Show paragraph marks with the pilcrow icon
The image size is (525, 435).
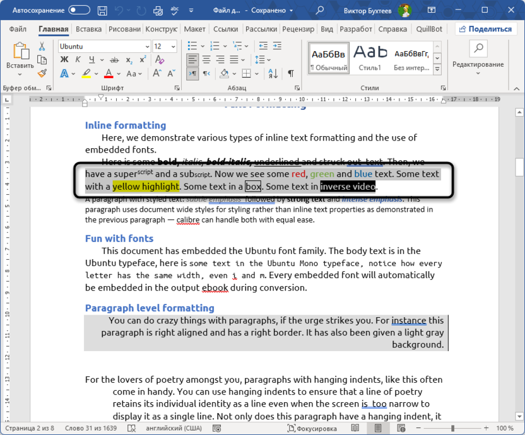click(291, 74)
